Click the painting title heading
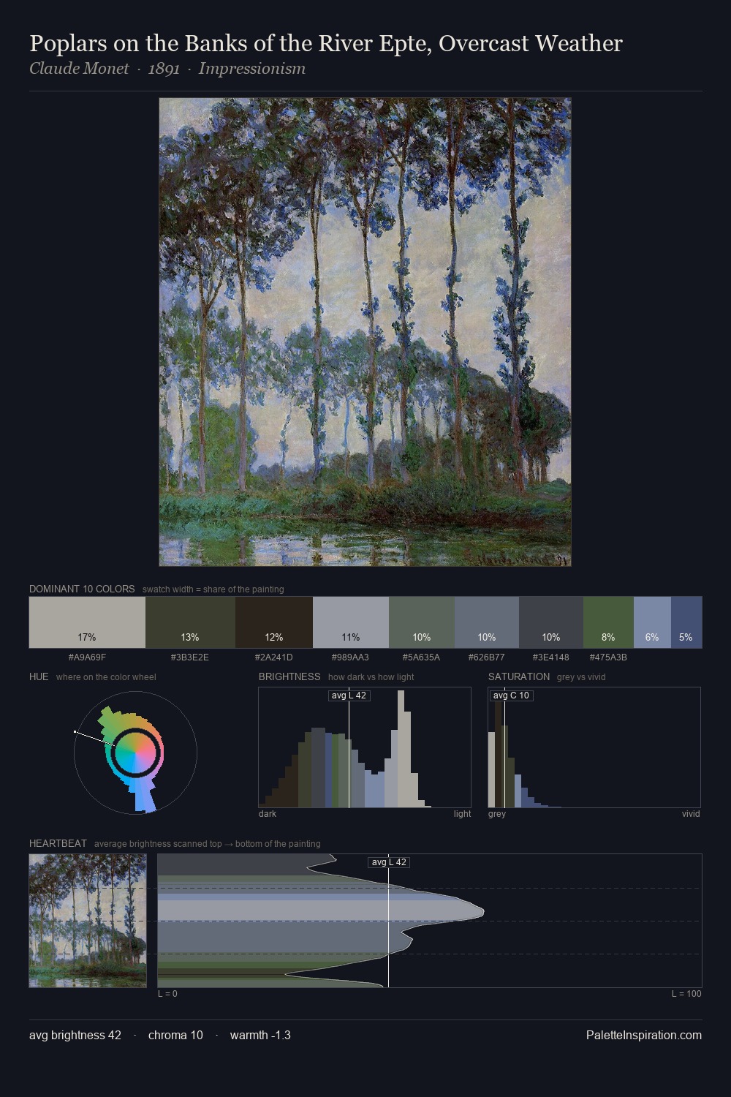Image resolution: width=731 pixels, height=1097 pixels. click(x=326, y=44)
